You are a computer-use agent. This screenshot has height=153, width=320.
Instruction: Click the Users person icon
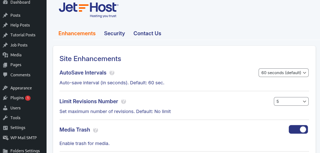pos(5,108)
